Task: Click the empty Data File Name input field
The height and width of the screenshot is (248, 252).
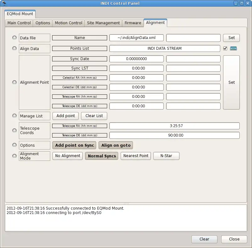Action: (x=193, y=38)
